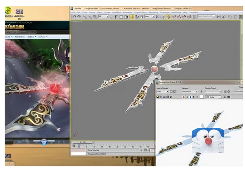The height and width of the screenshot is (174, 245).
Task: Toggle the Angle Snap button
Action: 179,17
